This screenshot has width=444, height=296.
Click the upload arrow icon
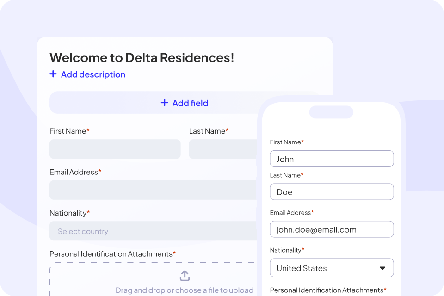(x=185, y=276)
